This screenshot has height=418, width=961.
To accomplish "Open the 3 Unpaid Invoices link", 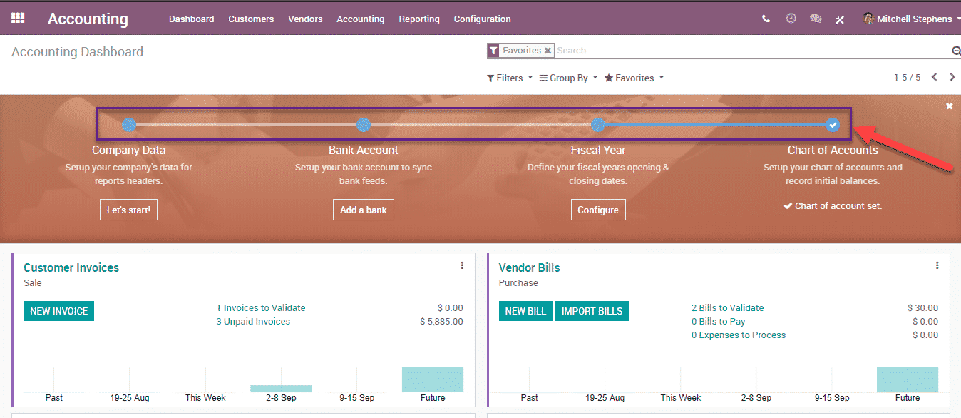I will [x=253, y=322].
